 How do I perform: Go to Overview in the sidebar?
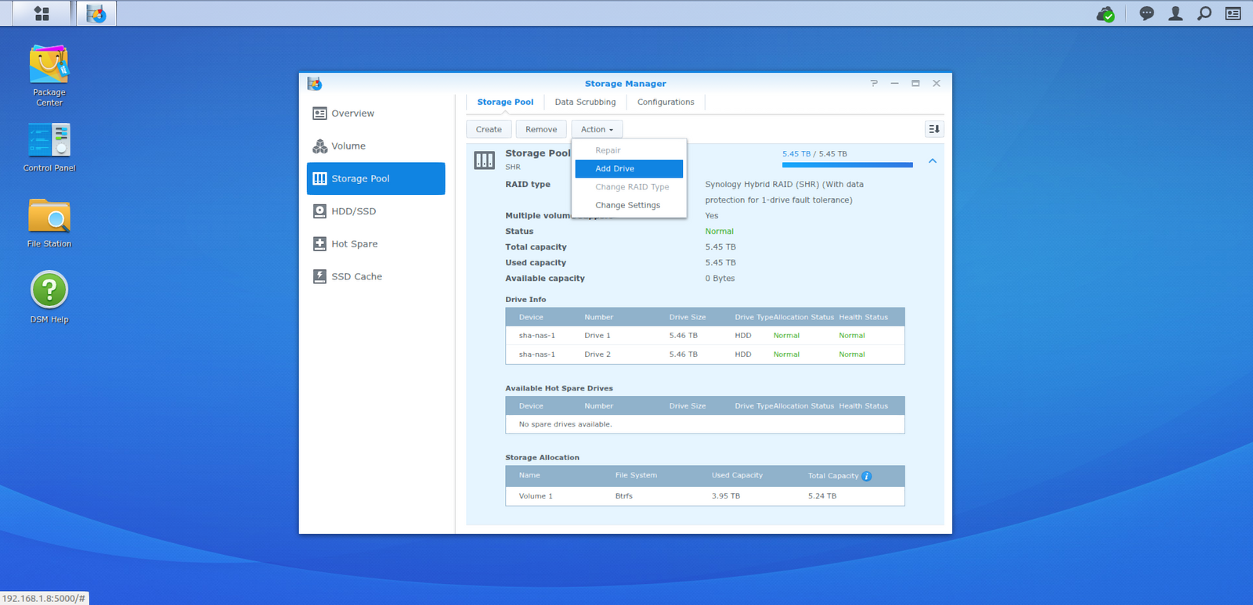click(x=376, y=113)
